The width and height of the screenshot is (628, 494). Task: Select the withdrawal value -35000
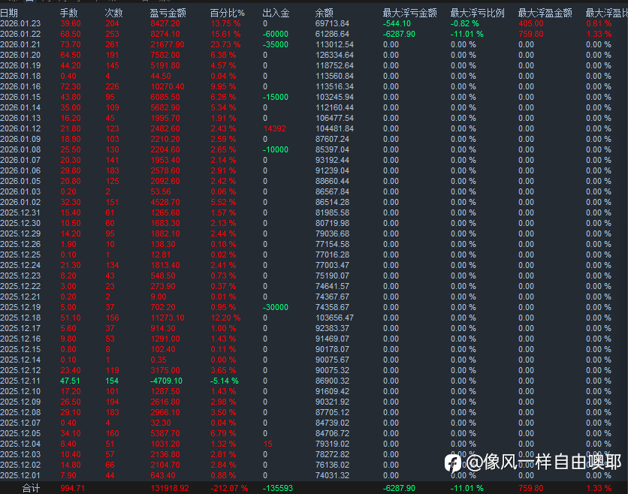[x=276, y=44]
